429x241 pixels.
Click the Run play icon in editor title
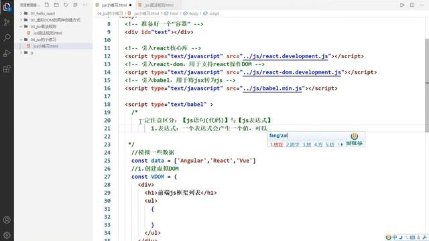click(x=402, y=5)
